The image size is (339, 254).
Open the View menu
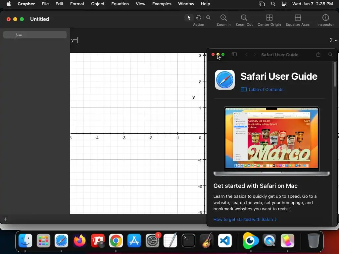tap(140, 4)
